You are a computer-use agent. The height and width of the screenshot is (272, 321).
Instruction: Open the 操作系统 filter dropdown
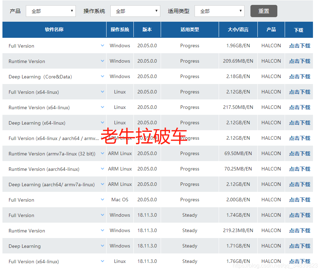pyautogui.click(x=135, y=11)
